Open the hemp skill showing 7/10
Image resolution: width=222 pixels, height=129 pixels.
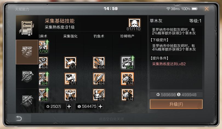point(44,47)
